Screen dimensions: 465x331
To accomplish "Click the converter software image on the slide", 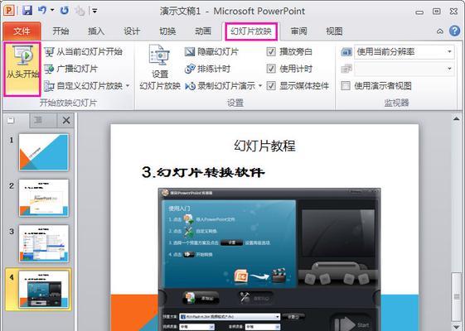I will [269, 259].
